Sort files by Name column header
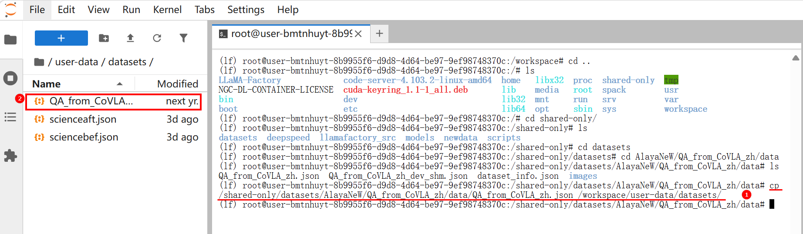Image resolution: width=803 pixels, height=234 pixels. (47, 84)
